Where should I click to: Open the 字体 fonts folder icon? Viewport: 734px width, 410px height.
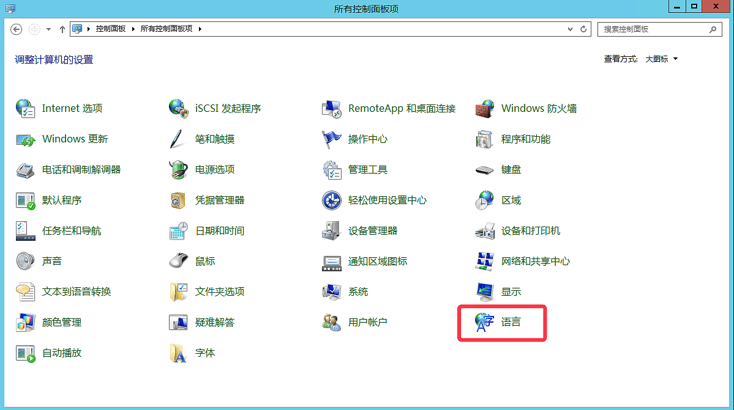(x=178, y=353)
